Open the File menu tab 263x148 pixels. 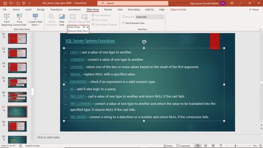coord(5,9)
